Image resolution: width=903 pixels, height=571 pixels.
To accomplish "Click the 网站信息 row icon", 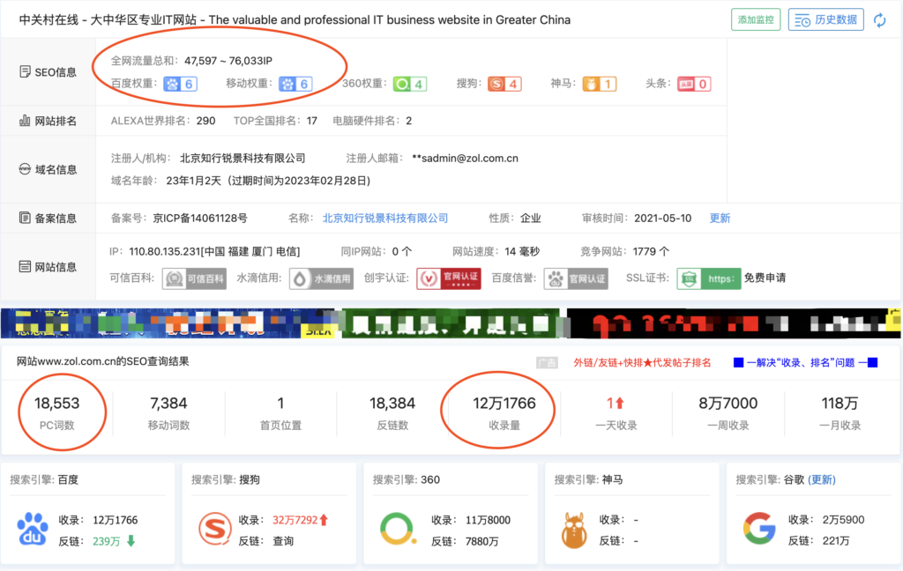I will point(25,266).
